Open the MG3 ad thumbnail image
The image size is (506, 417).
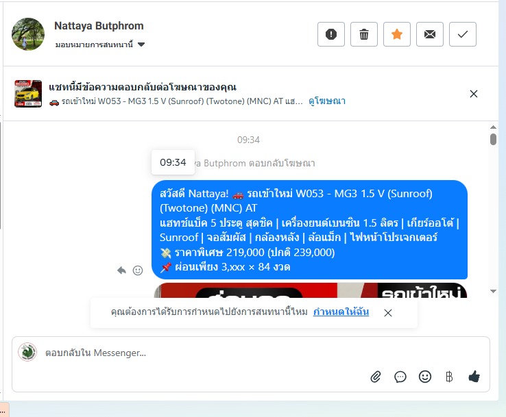click(x=28, y=93)
